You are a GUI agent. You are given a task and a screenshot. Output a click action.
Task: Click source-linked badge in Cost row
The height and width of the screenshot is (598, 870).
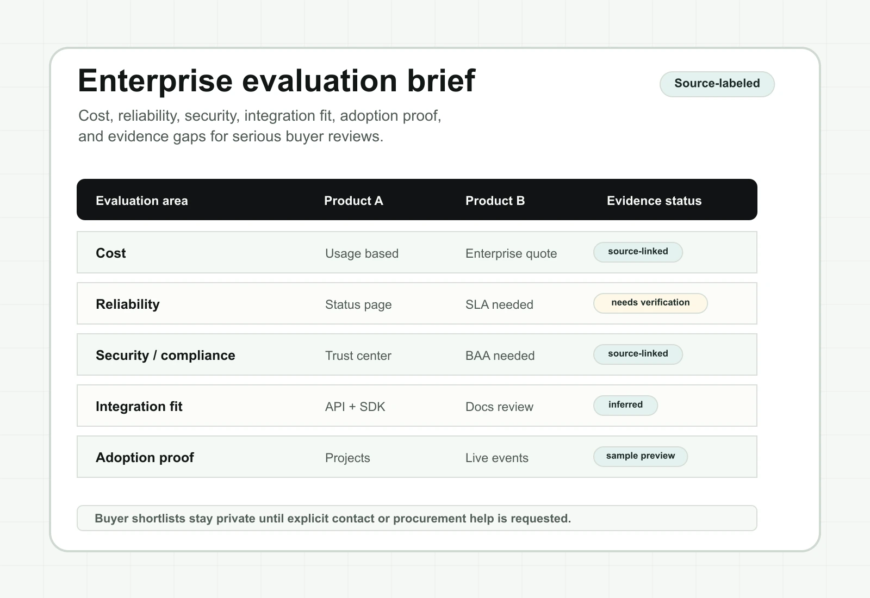pyautogui.click(x=638, y=252)
